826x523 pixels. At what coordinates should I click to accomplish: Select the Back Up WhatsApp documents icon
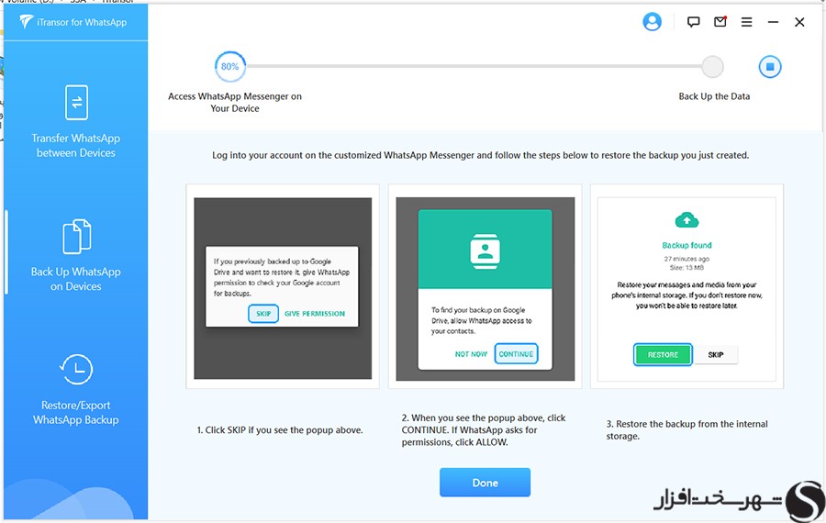point(76,236)
